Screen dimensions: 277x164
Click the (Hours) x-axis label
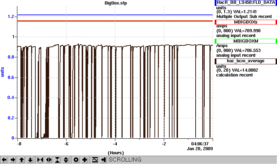click(x=116, y=153)
